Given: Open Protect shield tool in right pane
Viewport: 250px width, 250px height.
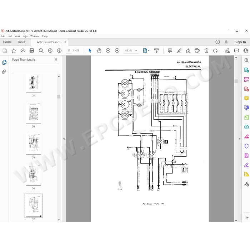Looking at the screenshot, I should click(246, 146).
